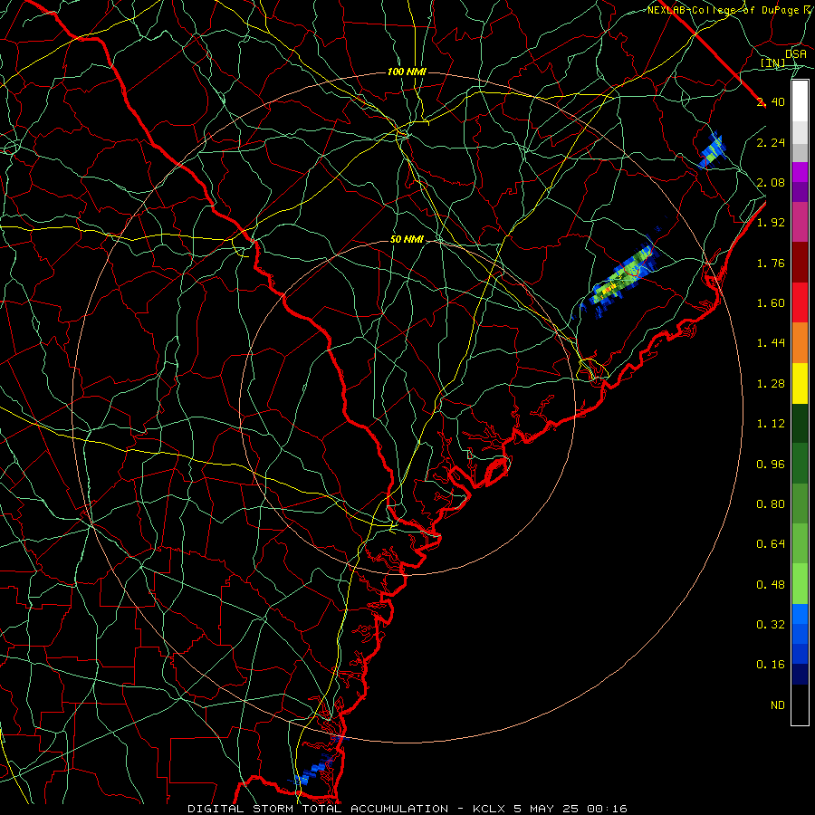Screen dimensions: 815x815
Task: Click the 1.76 legend value
Action: (x=771, y=263)
